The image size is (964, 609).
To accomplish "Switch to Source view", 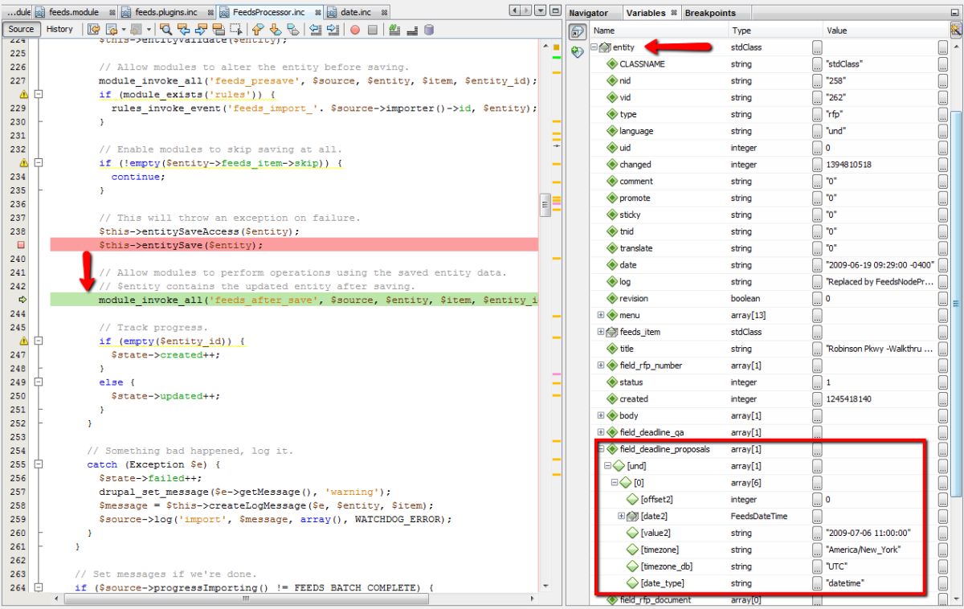I will pyautogui.click(x=21, y=29).
